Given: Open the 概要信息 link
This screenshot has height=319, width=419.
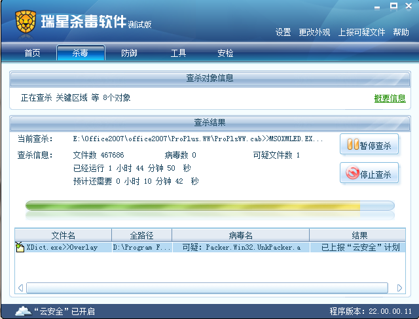Looking at the screenshot, I should pyautogui.click(x=390, y=99).
